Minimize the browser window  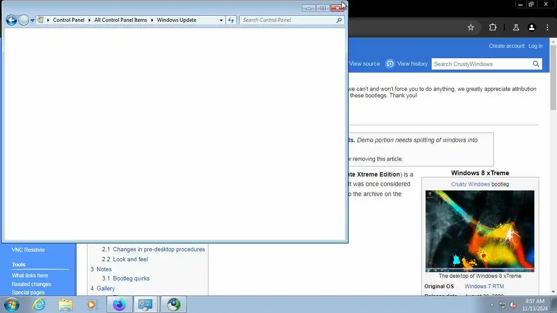coord(520,4)
